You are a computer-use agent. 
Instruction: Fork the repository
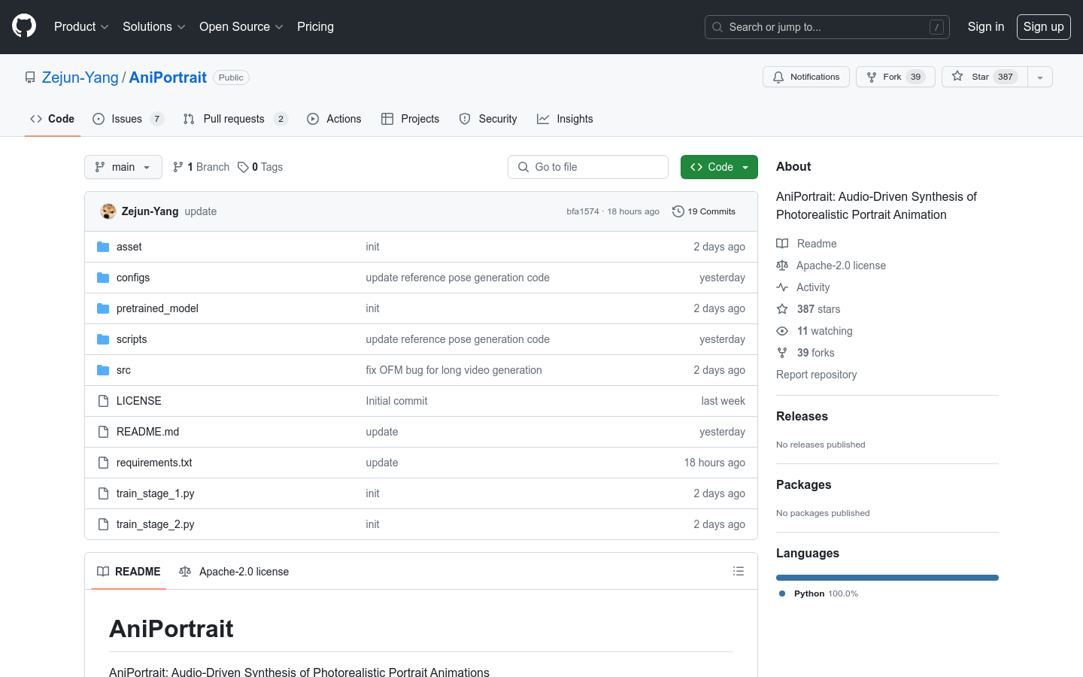895,77
